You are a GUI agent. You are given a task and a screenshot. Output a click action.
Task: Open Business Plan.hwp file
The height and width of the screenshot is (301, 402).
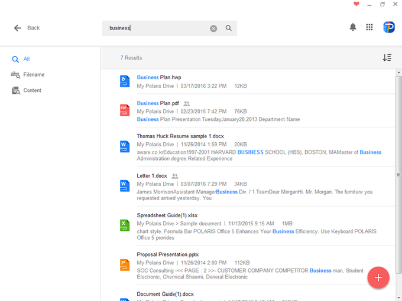click(158, 77)
